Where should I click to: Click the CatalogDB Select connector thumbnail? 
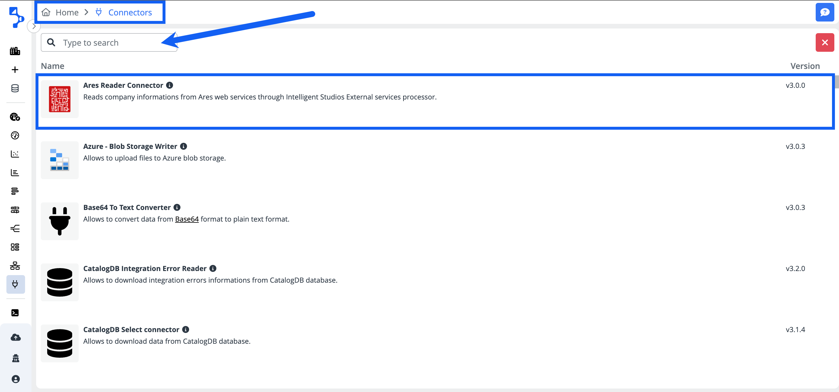(x=60, y=343)
